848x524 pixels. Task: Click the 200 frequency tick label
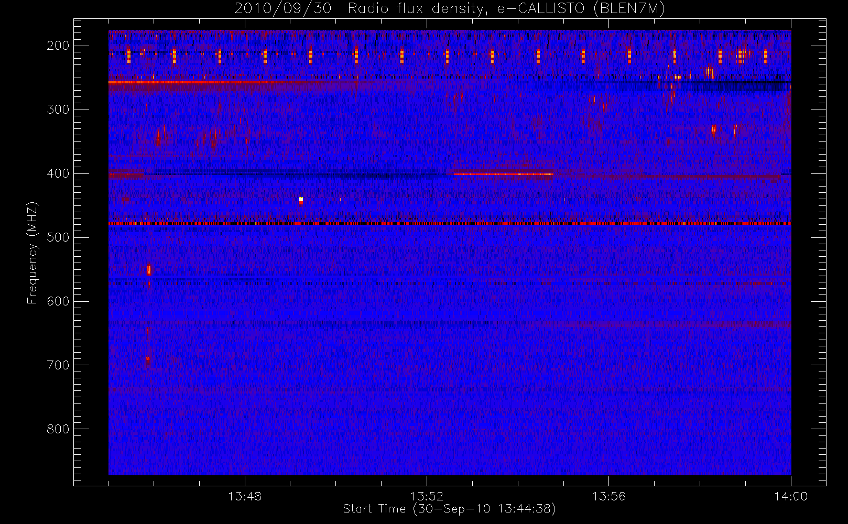[58, 46]
